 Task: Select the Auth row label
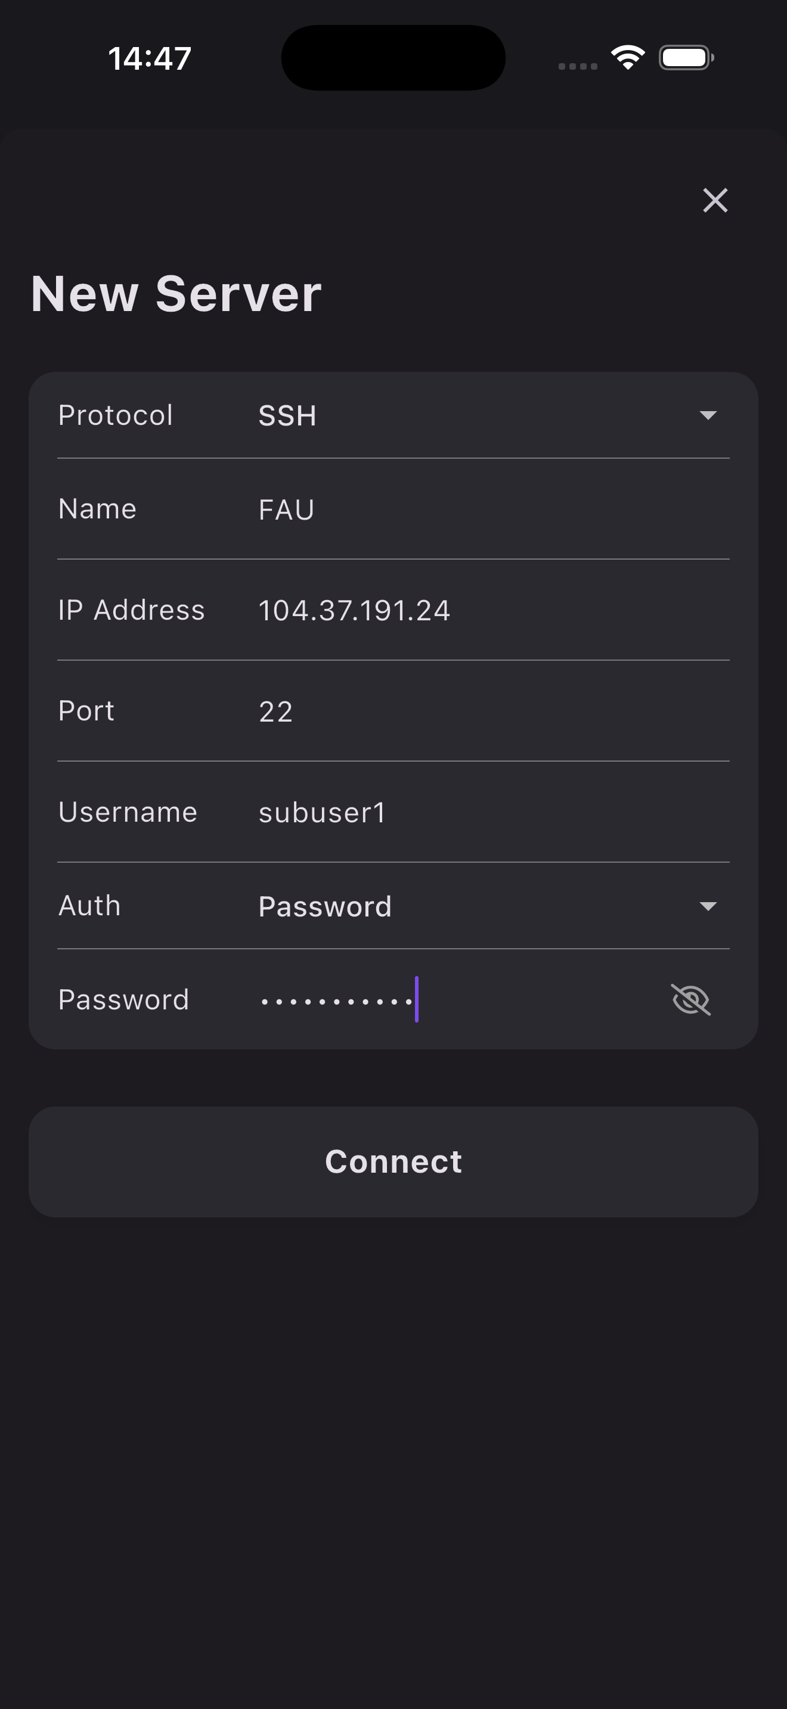89,906
